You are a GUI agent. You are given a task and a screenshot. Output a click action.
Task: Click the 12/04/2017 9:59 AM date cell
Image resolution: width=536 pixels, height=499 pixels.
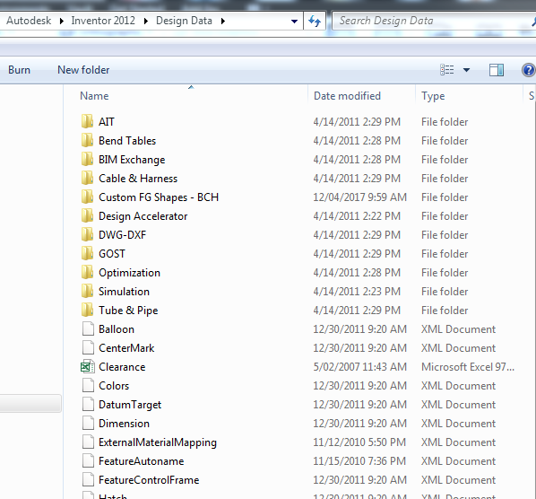coord(360,197)
